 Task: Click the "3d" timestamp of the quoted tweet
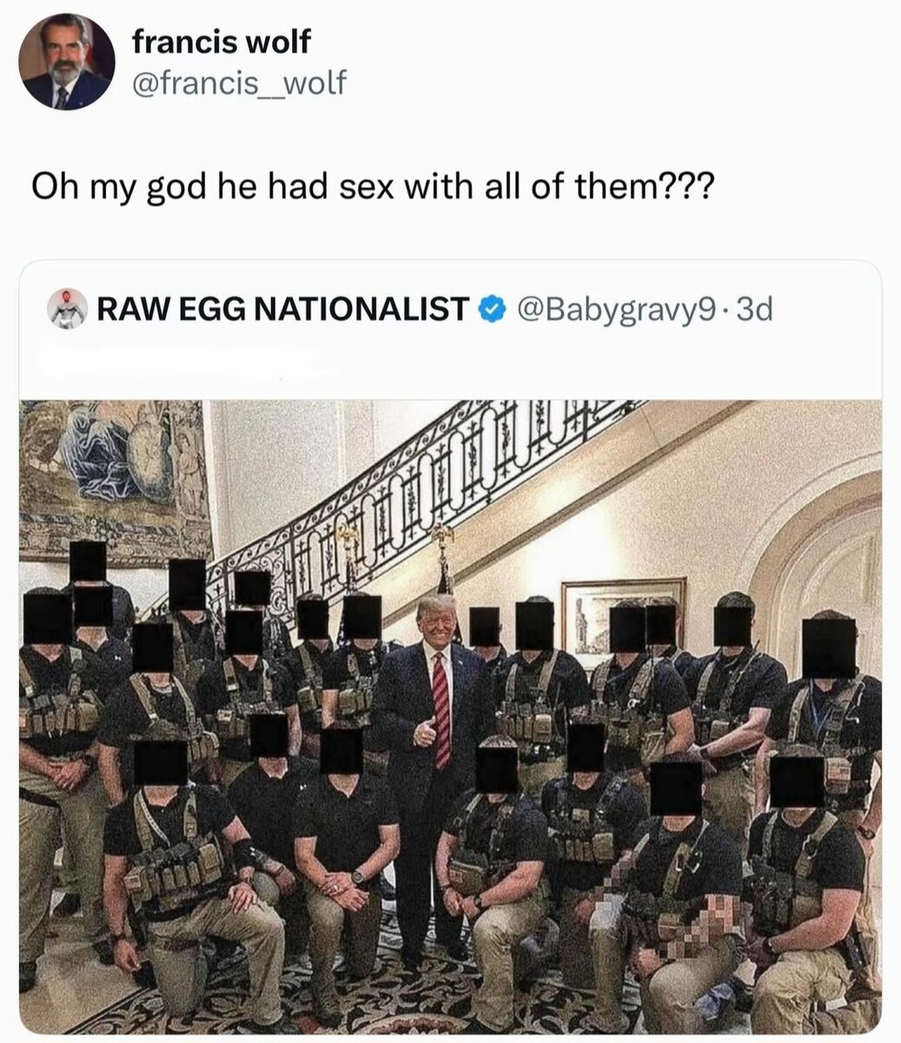(x=754, y=308)
